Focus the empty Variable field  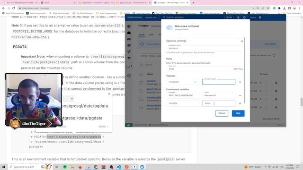point(183,103)
